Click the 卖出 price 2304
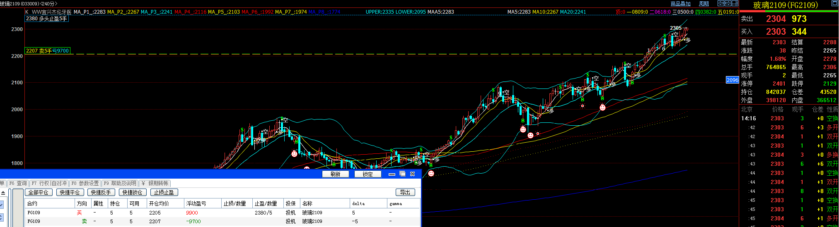 point(776,19)
